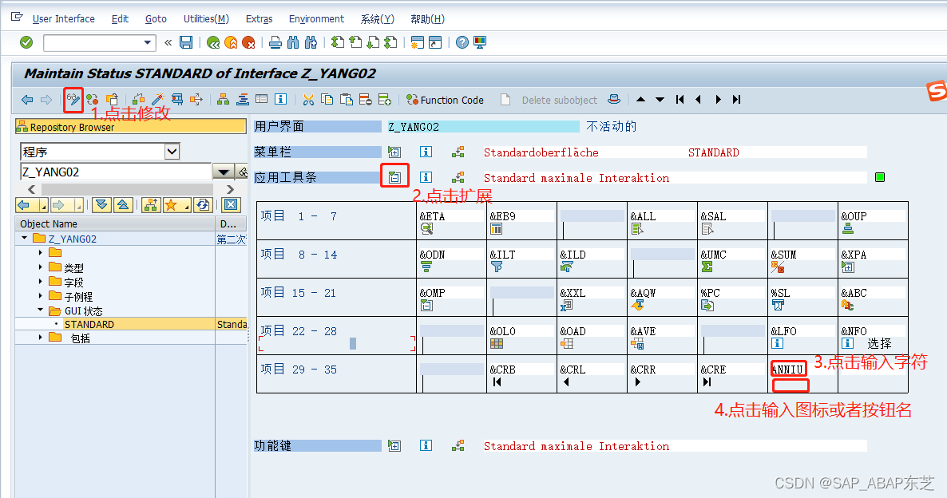Open the Environment menu
Viewport: 947px width, 498px height.
[x=316, y=18]
